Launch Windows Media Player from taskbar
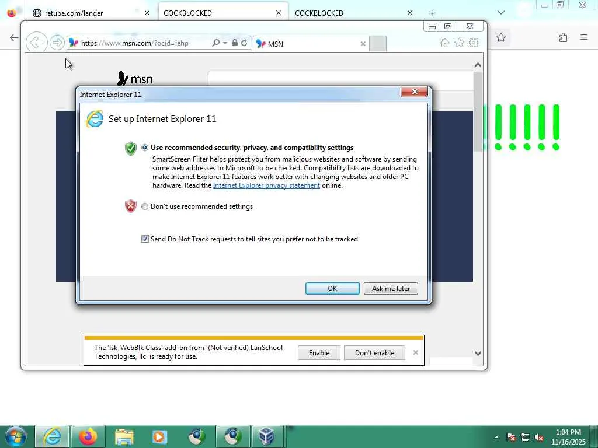 [x=159, y=436]
